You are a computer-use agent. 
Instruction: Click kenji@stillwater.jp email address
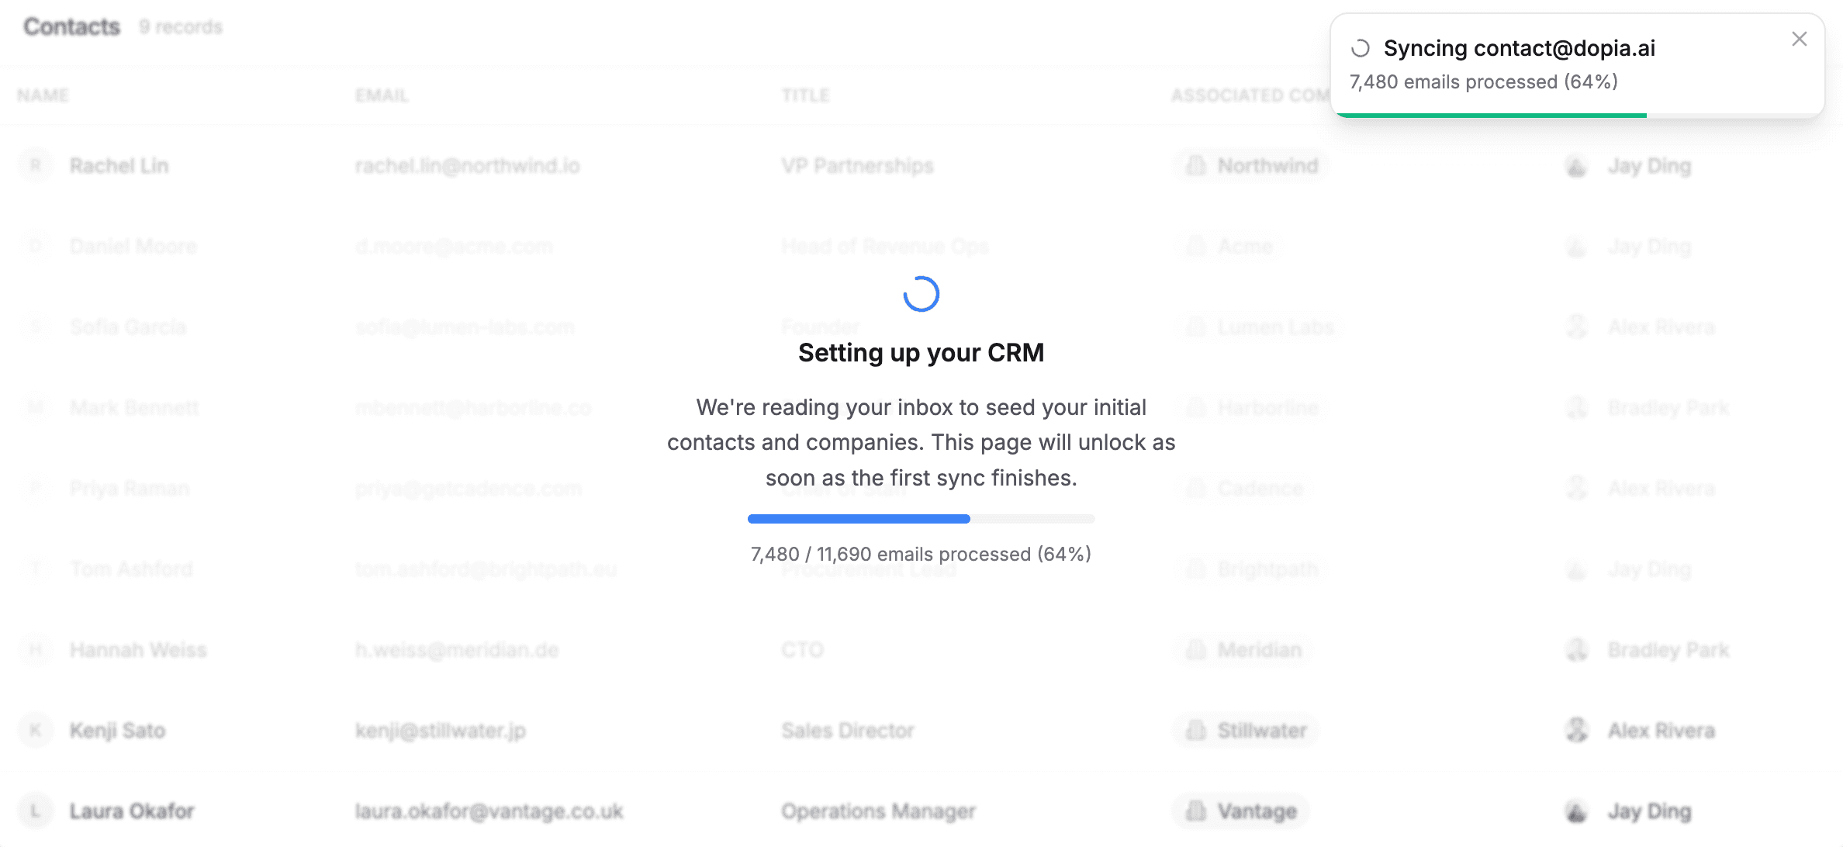point(441,730)
